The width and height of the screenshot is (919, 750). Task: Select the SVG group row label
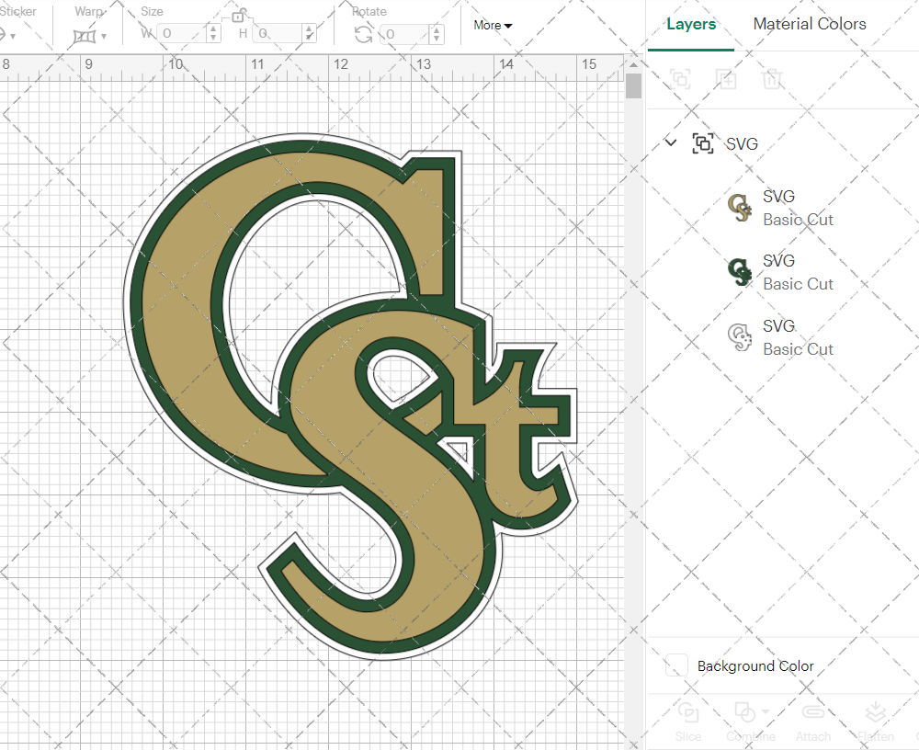click(742, 143)
